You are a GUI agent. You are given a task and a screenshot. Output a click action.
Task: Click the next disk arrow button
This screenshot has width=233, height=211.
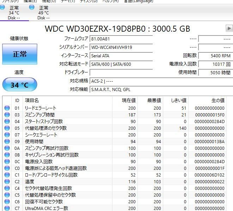pos(229,28)
